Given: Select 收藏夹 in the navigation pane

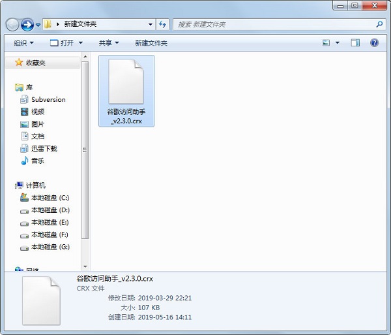Looking at the screenshot, I should [35, 63].
